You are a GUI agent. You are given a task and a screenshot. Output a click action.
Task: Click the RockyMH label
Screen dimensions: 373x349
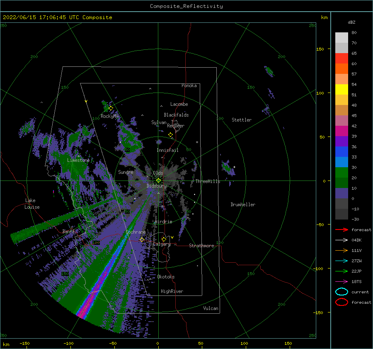[x=109, y=116]
